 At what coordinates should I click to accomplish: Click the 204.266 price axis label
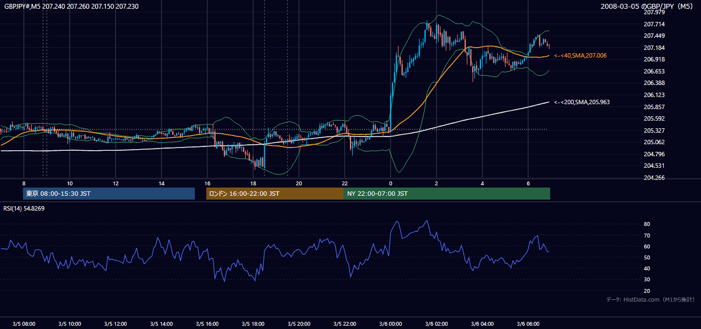pyautogui.click(x=654, y=178)
